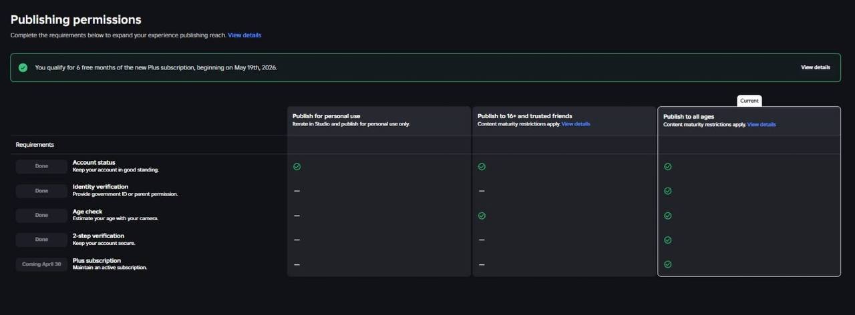
Task: Click View details in the Plus subscription banner
Action: 816,67
